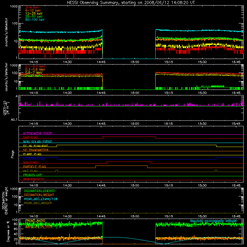Viewport: 247px width, 247px height.
Task: Select the SC_TRANSMITTER flag label
Action: 36,150
